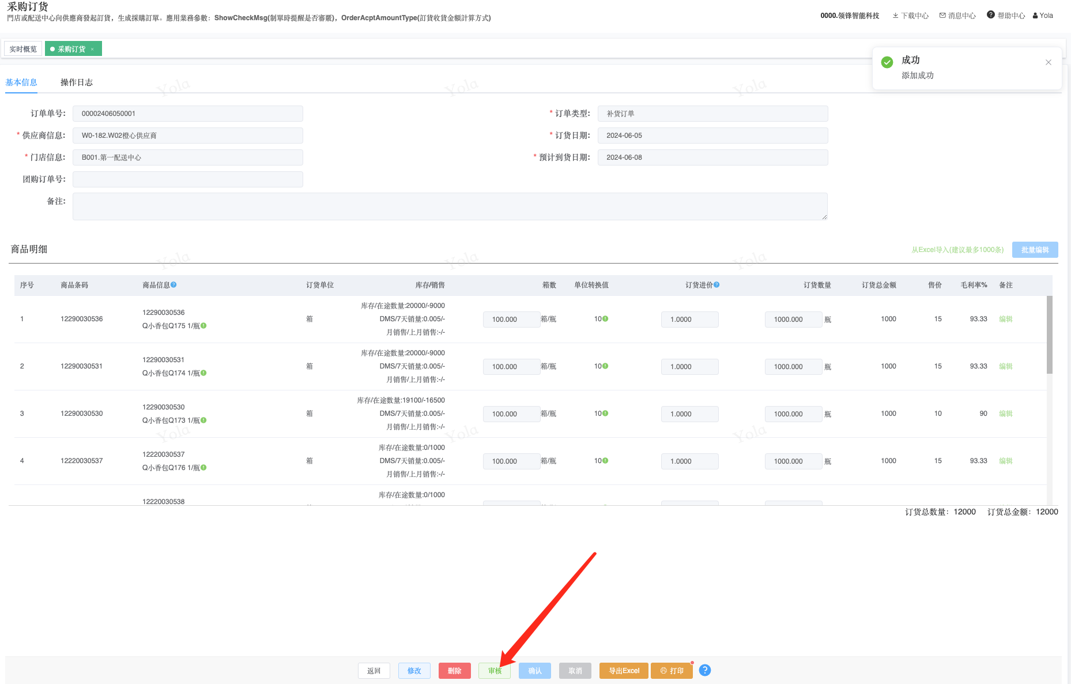The width and height of the screenshot is (1071, 684).
Task: Close the success notification popup
Action: tap(1049, 62)
